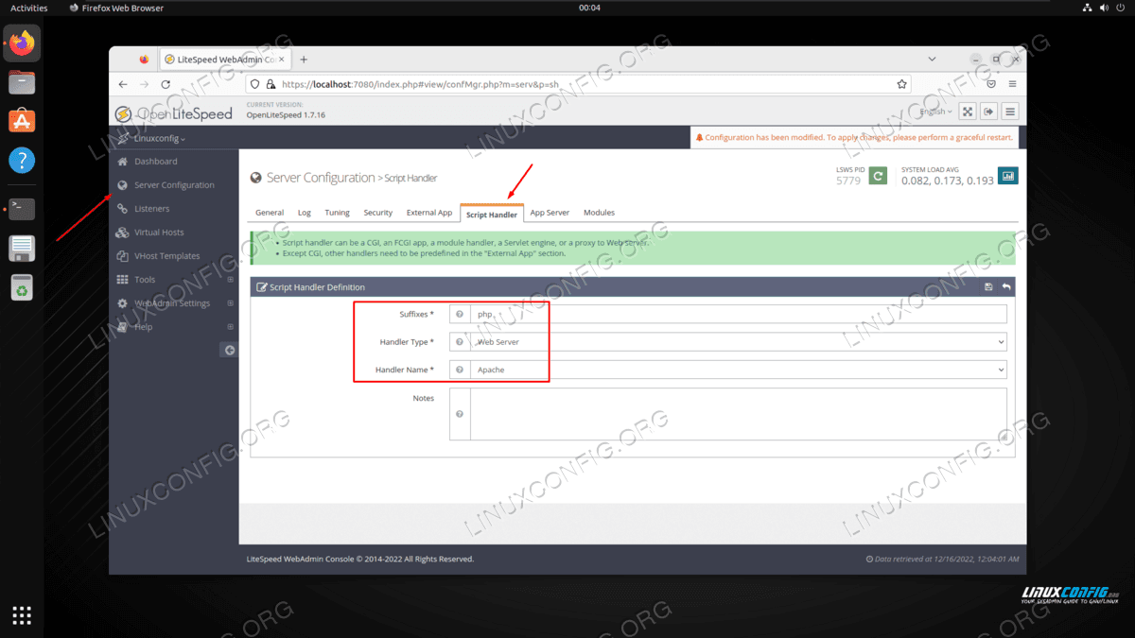Click the sign out icon
The image size is (1135, 638).
tap(988, 112)
